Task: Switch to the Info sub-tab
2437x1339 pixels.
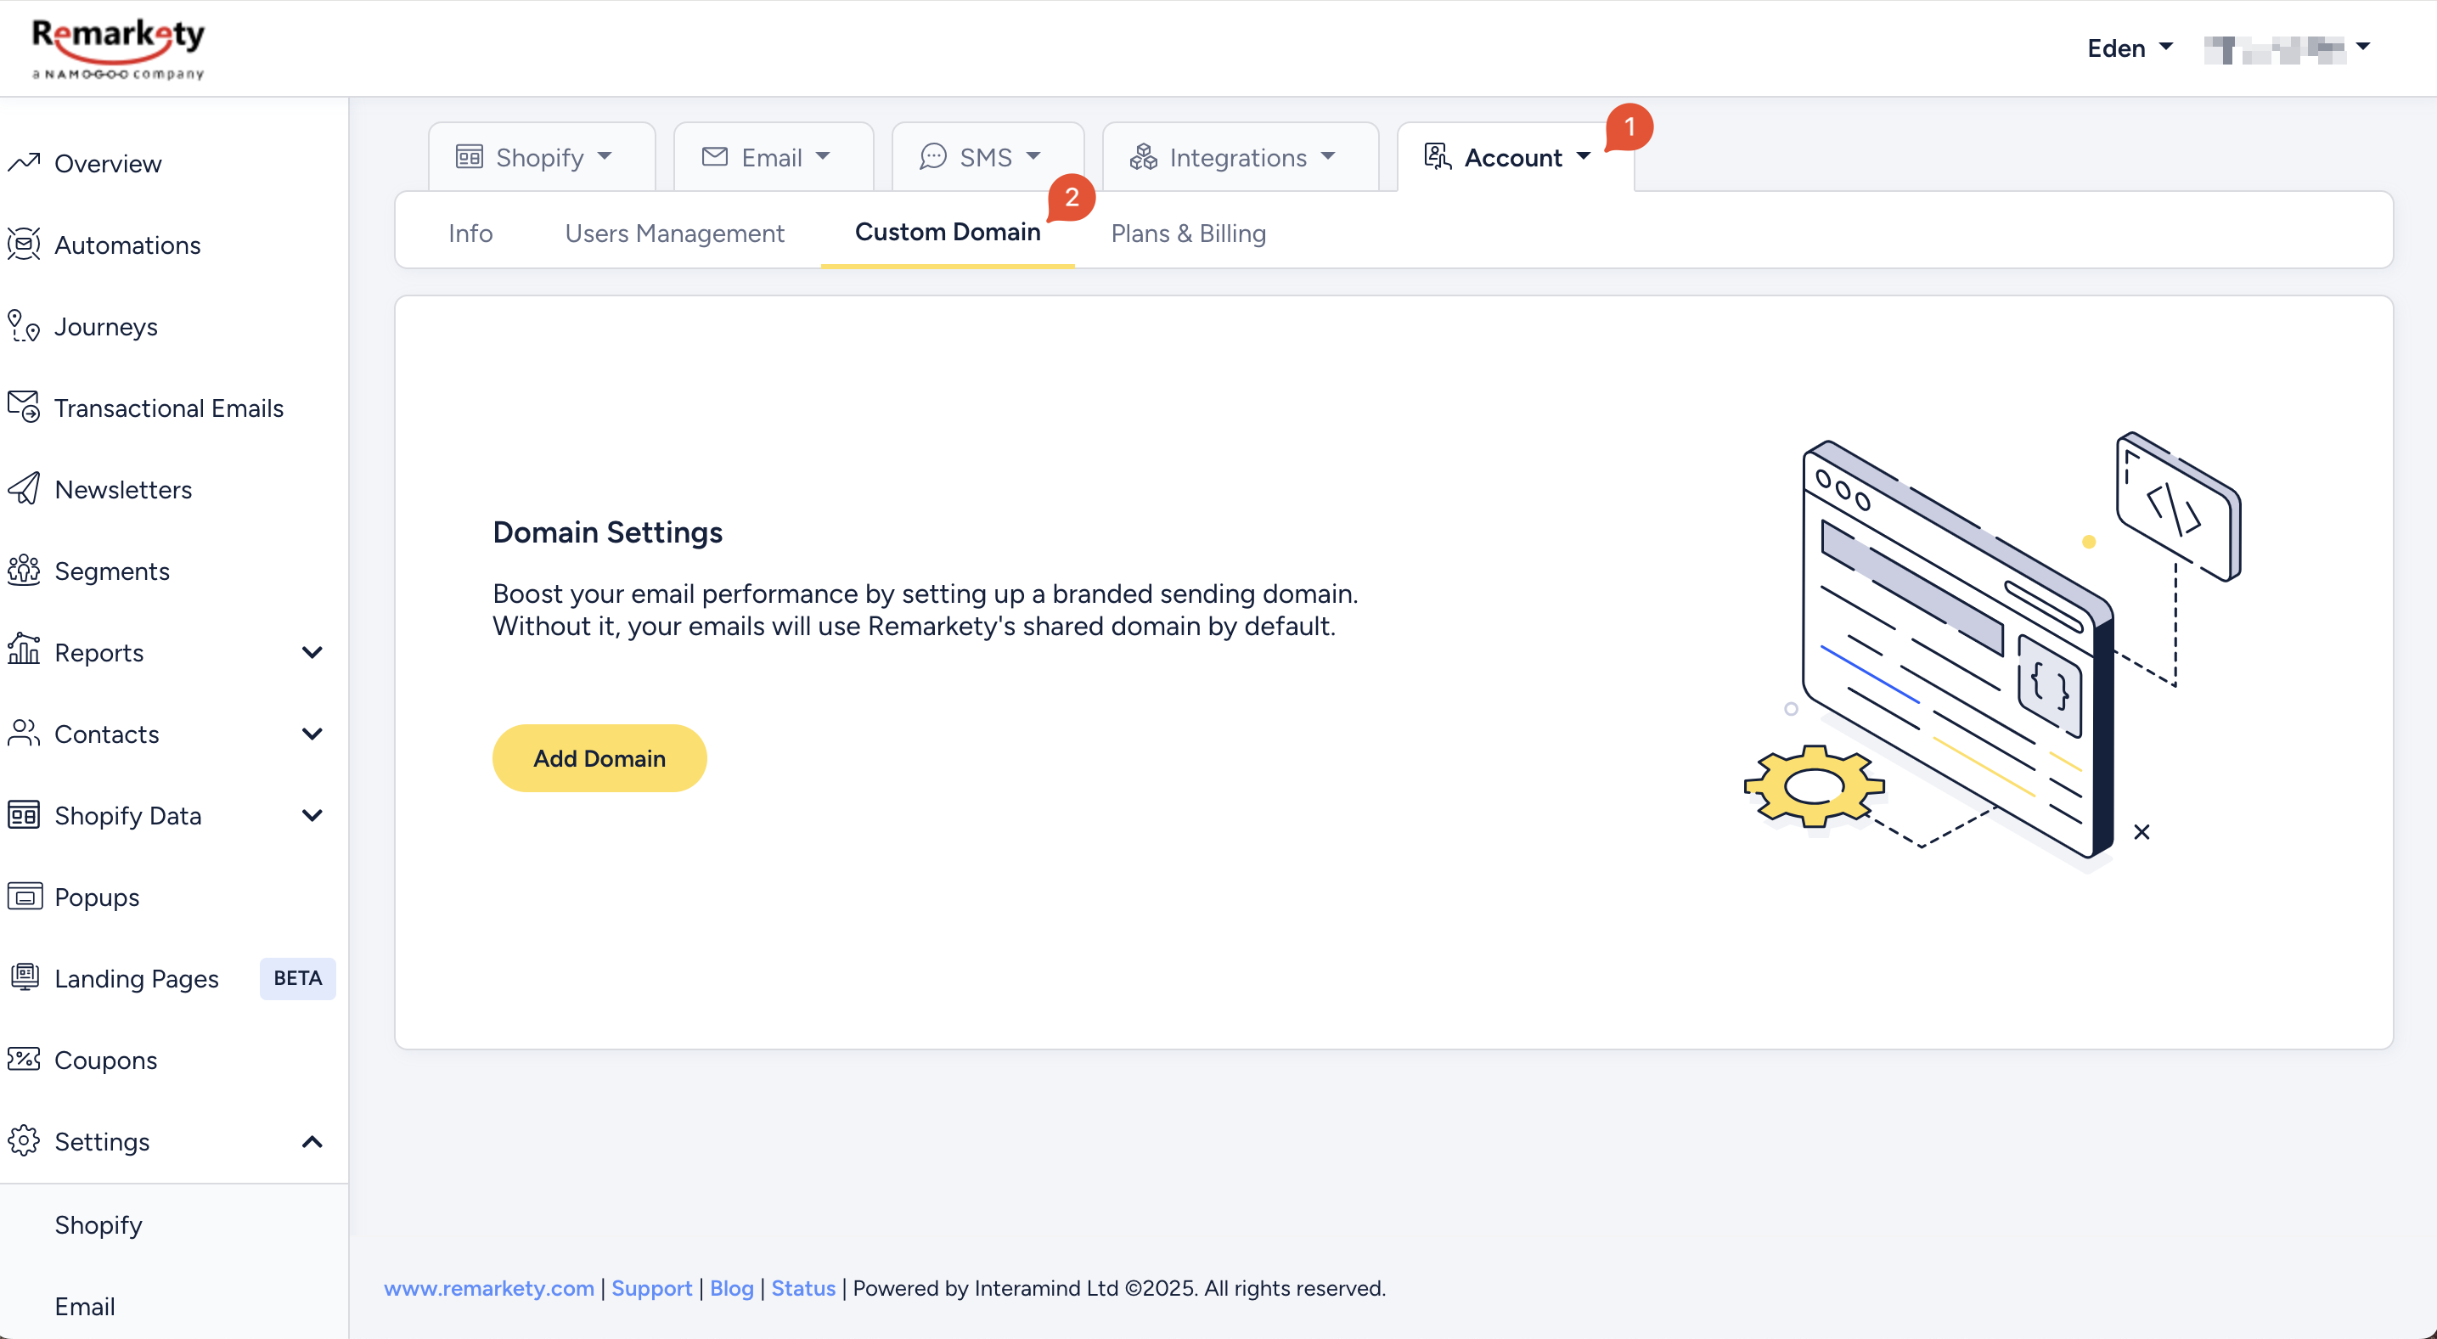Action: click(470, 233)
